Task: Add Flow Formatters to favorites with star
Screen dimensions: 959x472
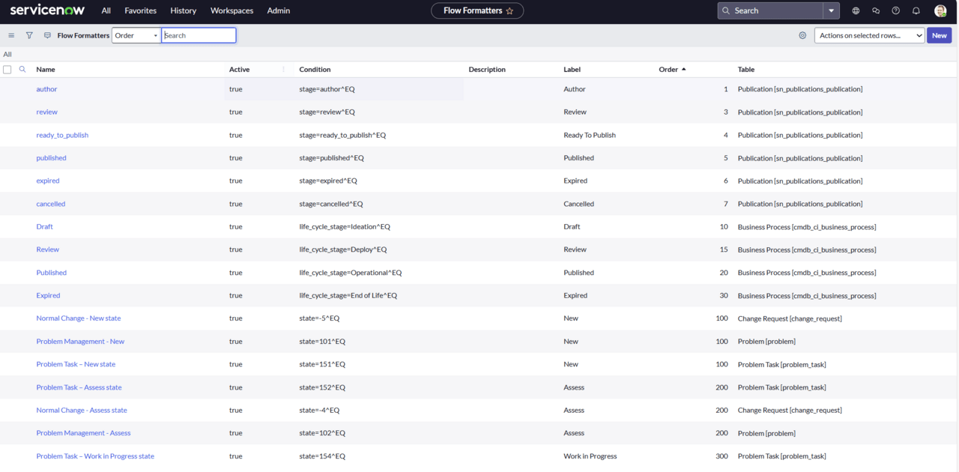Action: 510,11
